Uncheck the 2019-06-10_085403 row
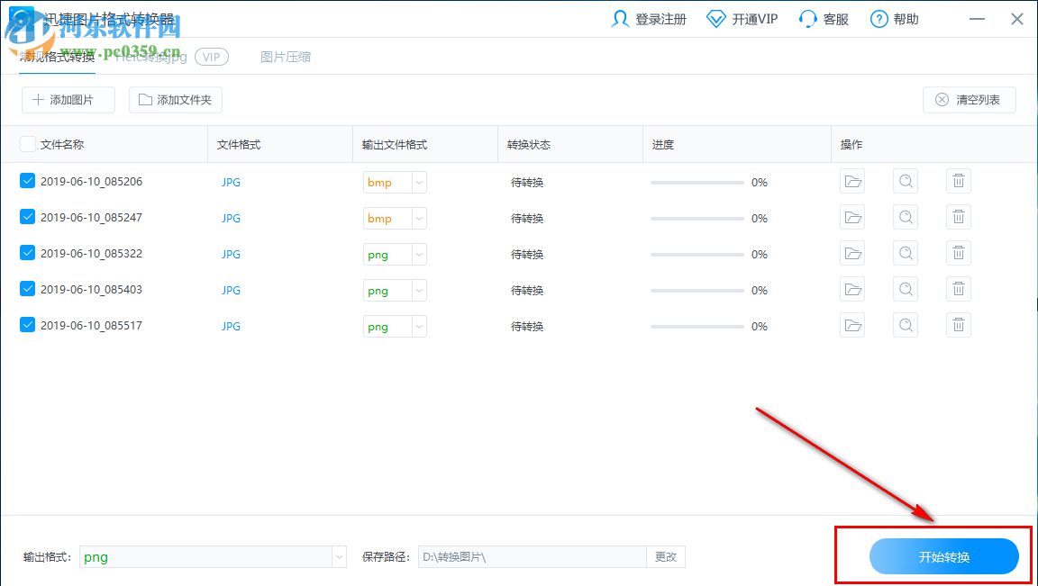Viewport: 1038px width, 586px height. [x=26, y=289]
